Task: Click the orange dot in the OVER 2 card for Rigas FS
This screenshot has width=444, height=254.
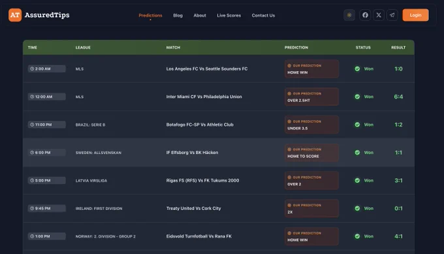Action: (x=289, y=177)
